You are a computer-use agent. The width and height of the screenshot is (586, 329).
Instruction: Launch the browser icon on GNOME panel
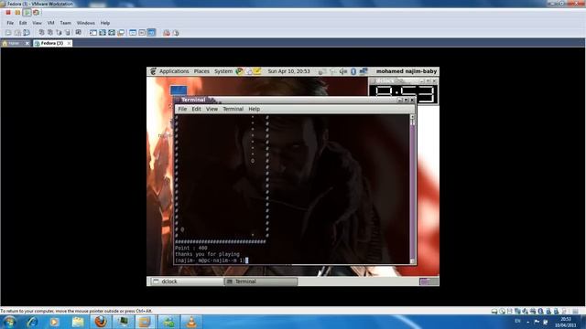pyautogui.click(x=239, y=71)
